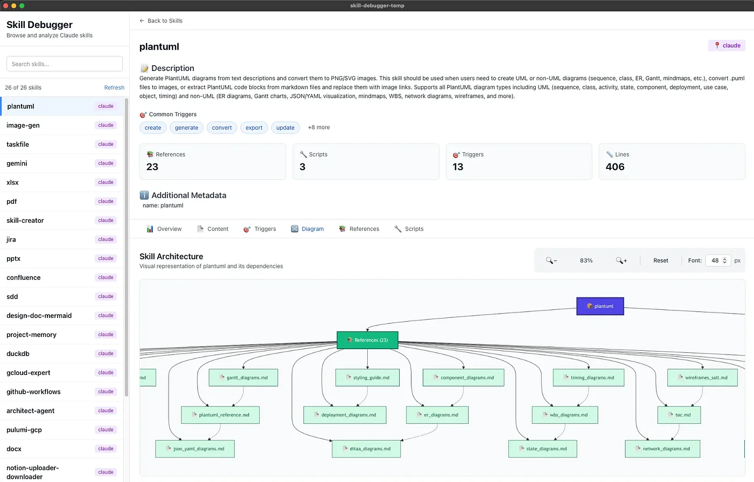The width and height of the screenshot is (754, 482).
Task: Click the References (23) diagram node
Action: [x=367, y=340]
